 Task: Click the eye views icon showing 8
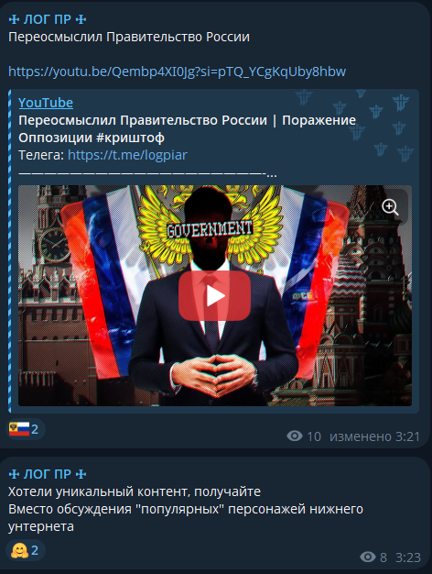[x=368, y=557]
